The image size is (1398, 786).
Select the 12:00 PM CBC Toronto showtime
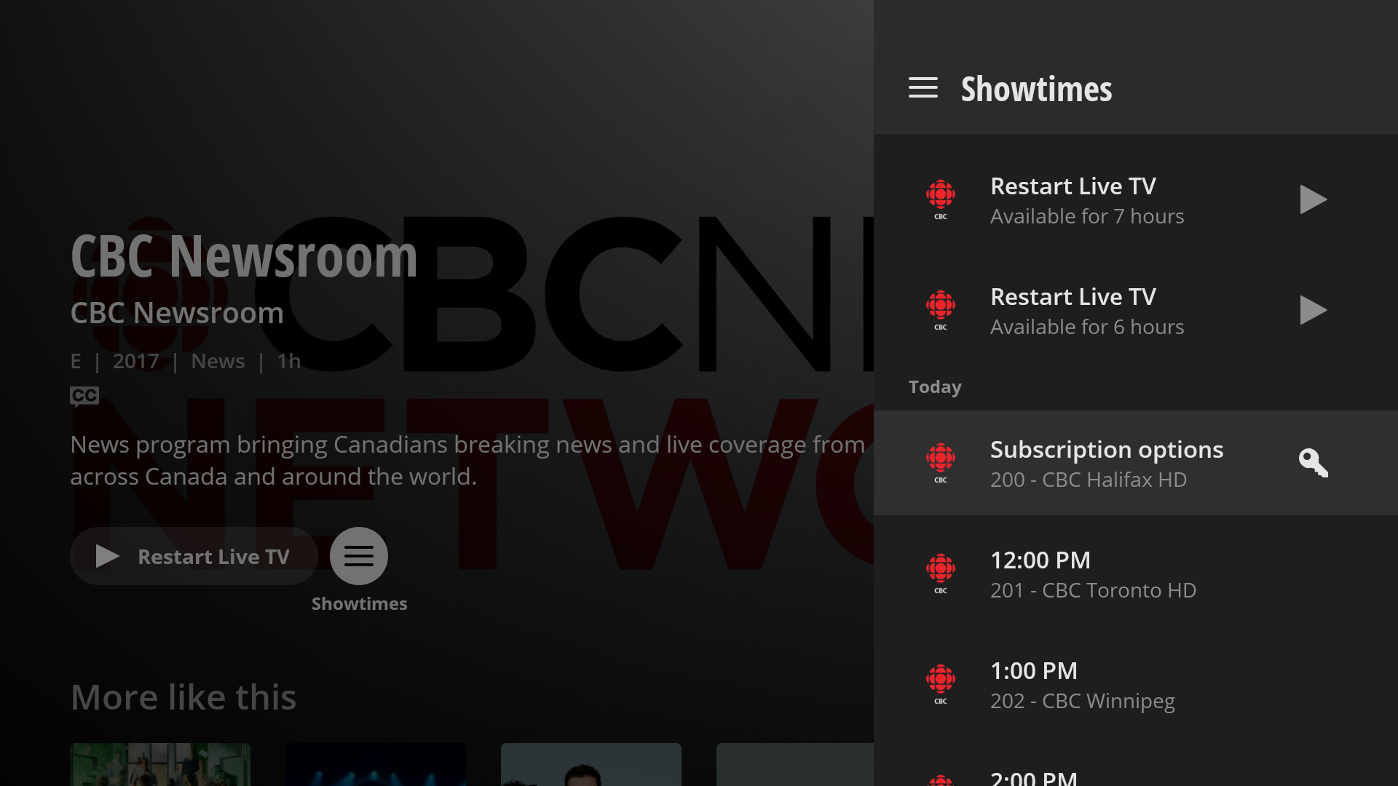coord(1092,573)
